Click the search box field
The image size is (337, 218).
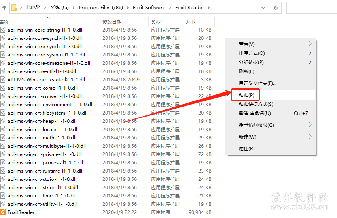(312, 8)
